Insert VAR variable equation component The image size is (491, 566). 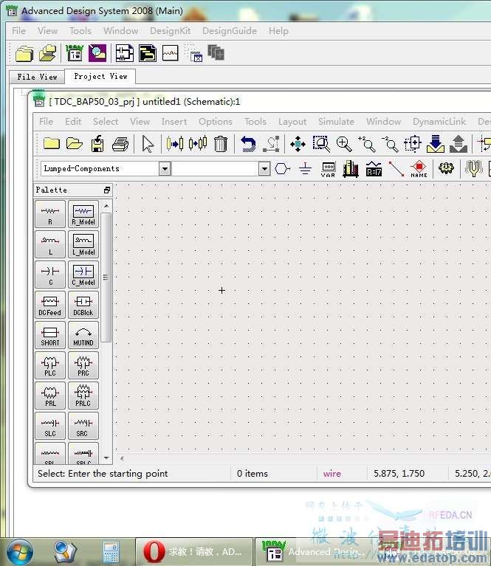[x=328, y=169]
